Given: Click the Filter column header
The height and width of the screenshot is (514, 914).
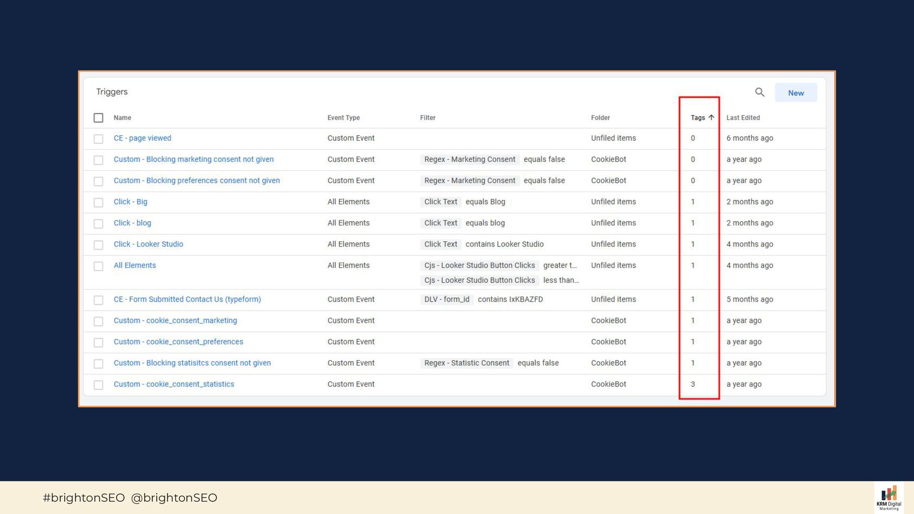Looking at the screenshot, I should [427, 118].
